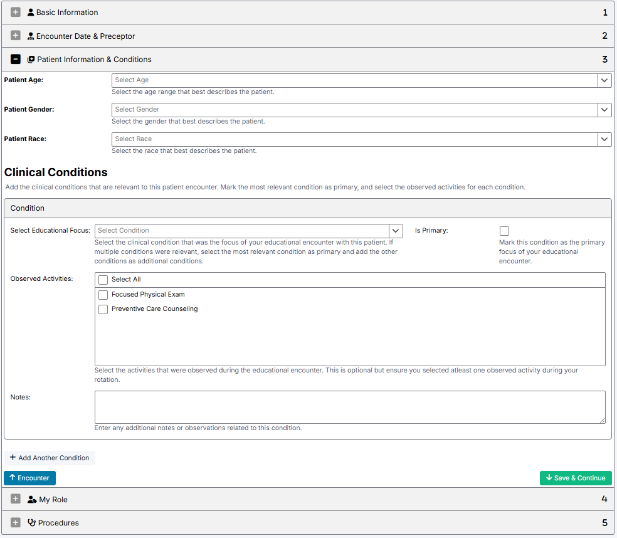Tick the Select All activities checkbox
Viewport: 617px width, 538px height.
(x=103, y=280)
